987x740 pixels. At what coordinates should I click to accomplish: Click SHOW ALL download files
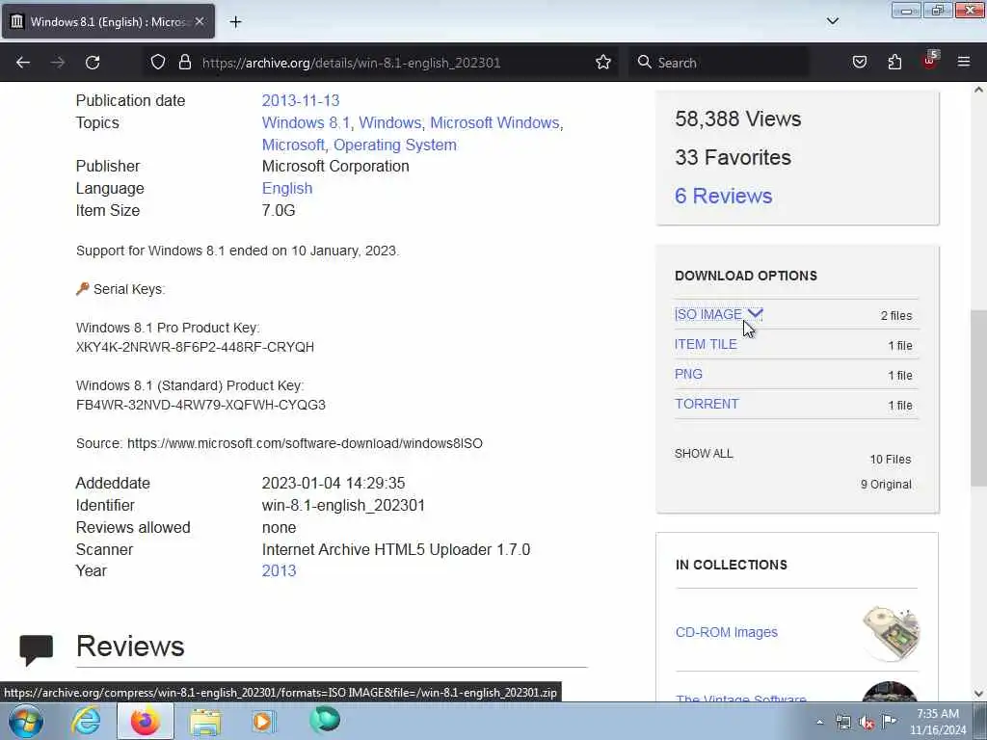(x=704, y=454)
